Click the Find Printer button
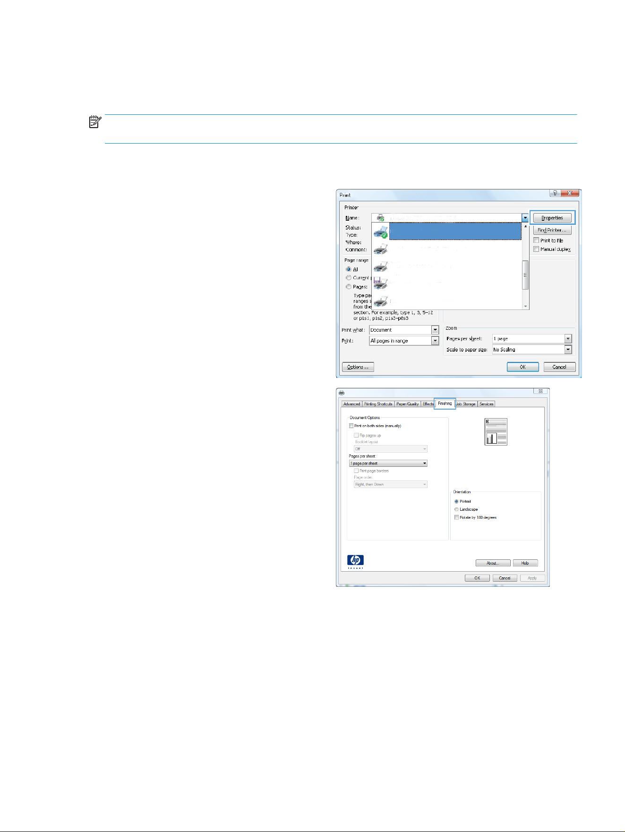Viewport: 625px width, 832px height. [x=552, y=230]
